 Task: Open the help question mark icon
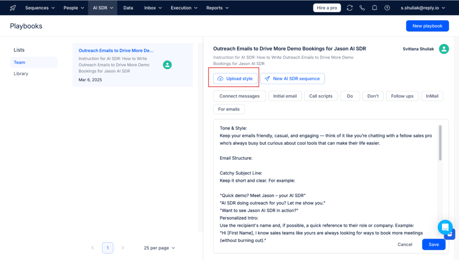[387, 8]
